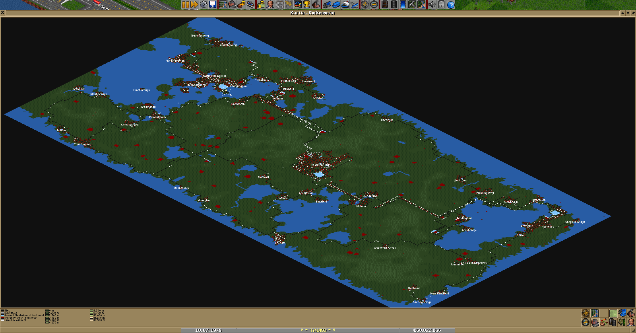This screenshot has width=636, height=333.
Task: Click the Liikennevälineet legend entry
Action: (14, 320)
